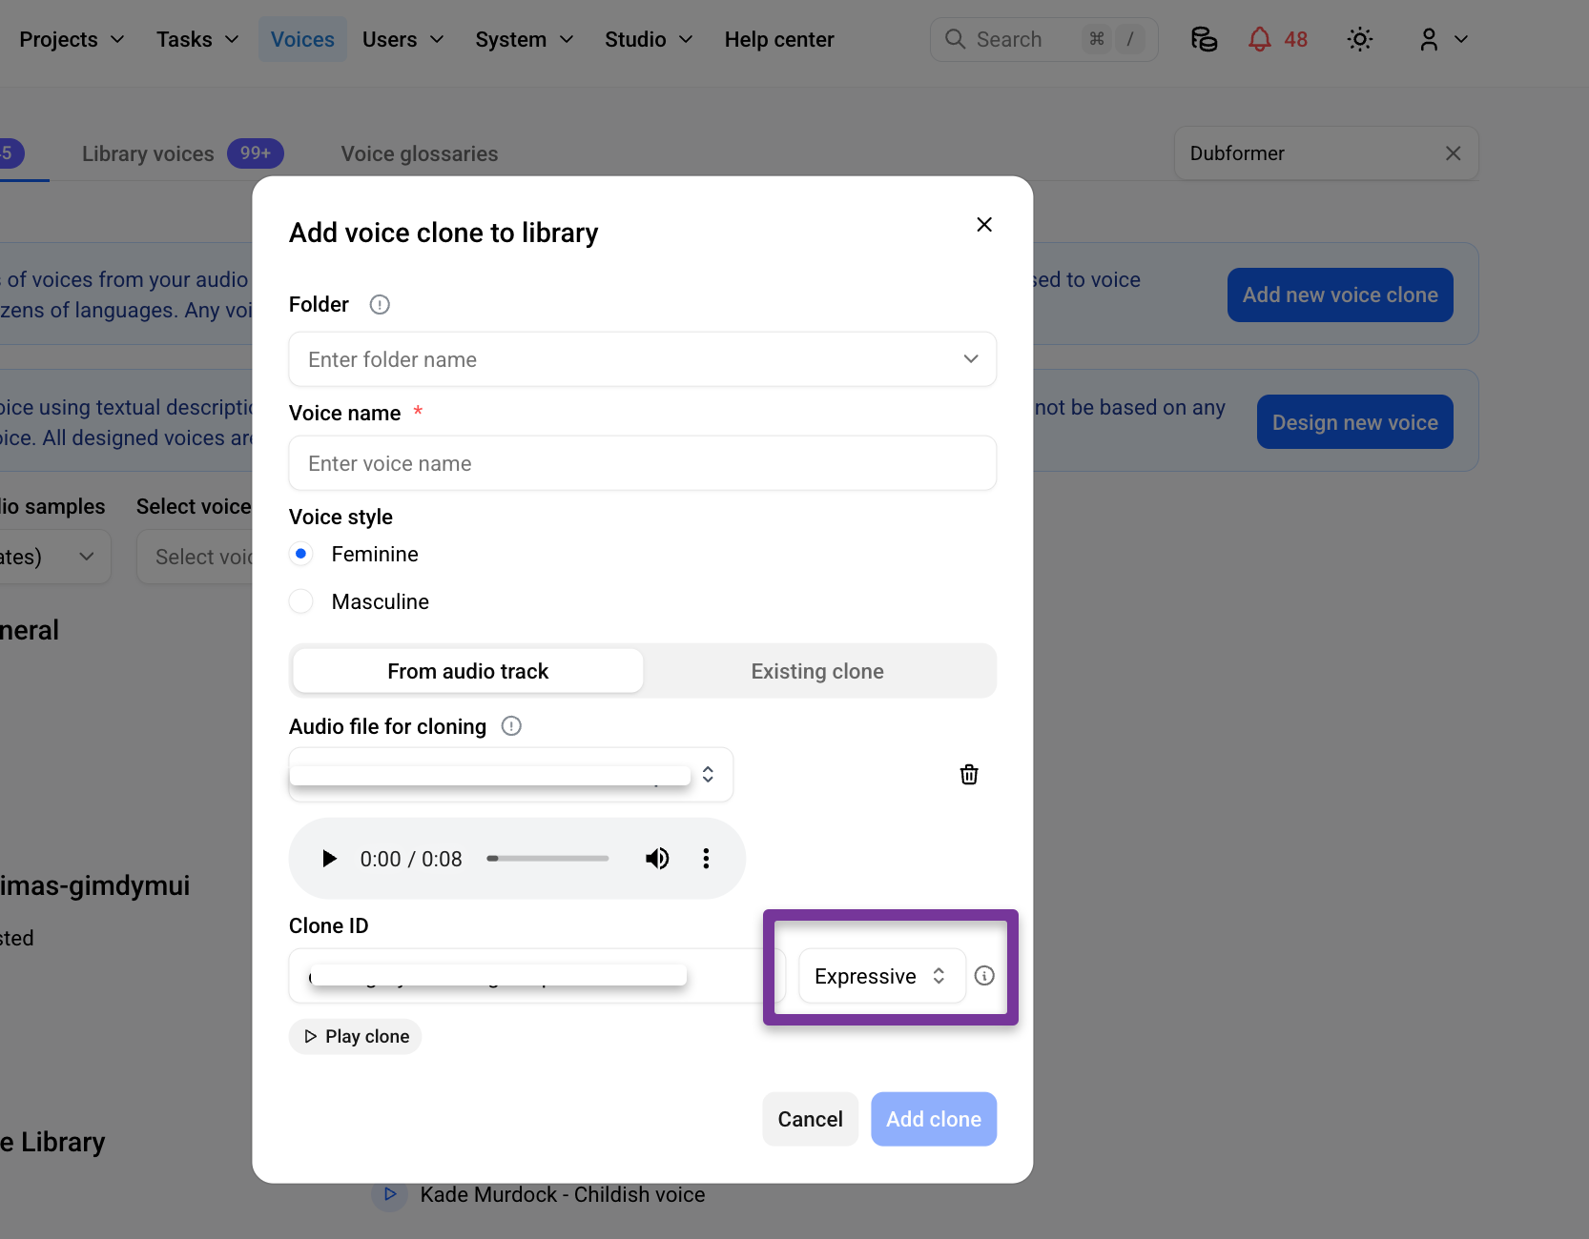Click the info icon next to Expressive

984,976
